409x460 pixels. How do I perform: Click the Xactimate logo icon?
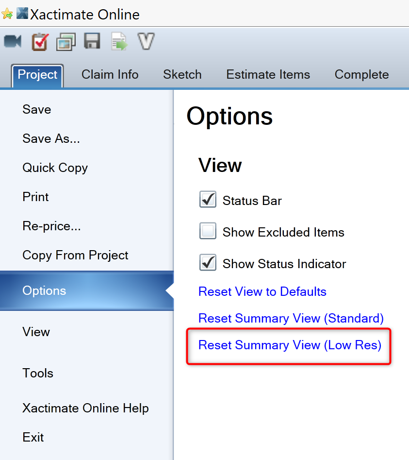(x=22, y=13)
